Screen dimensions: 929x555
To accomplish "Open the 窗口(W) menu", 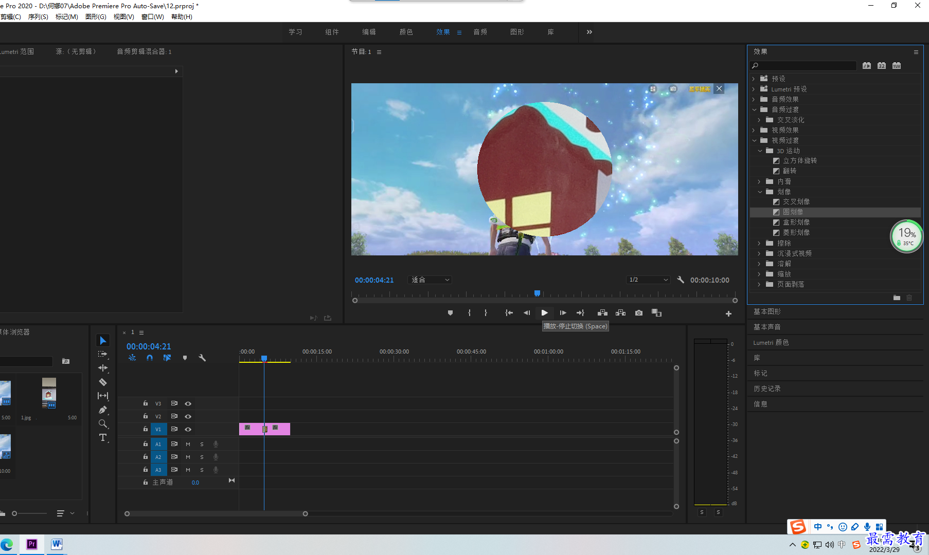I will (153, 17).
